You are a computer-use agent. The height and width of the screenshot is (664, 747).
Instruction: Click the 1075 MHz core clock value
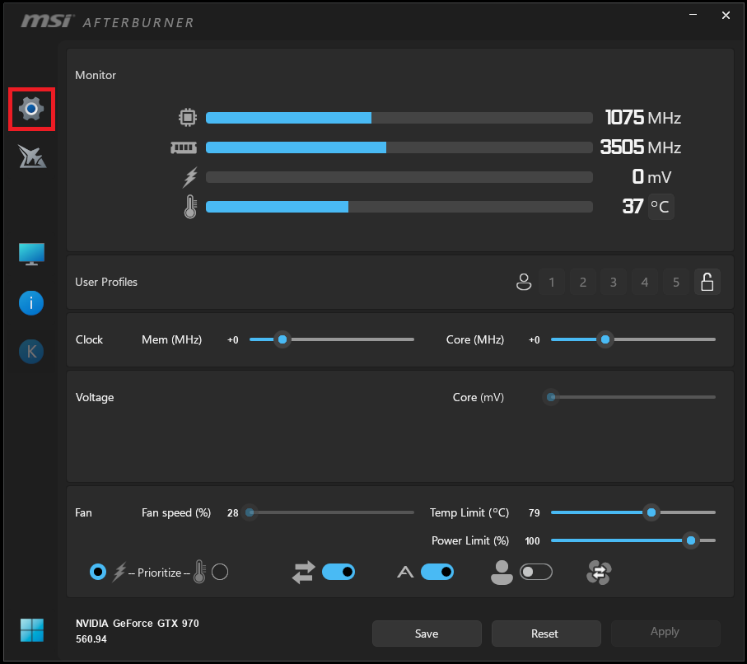click(x=642, y=118)
